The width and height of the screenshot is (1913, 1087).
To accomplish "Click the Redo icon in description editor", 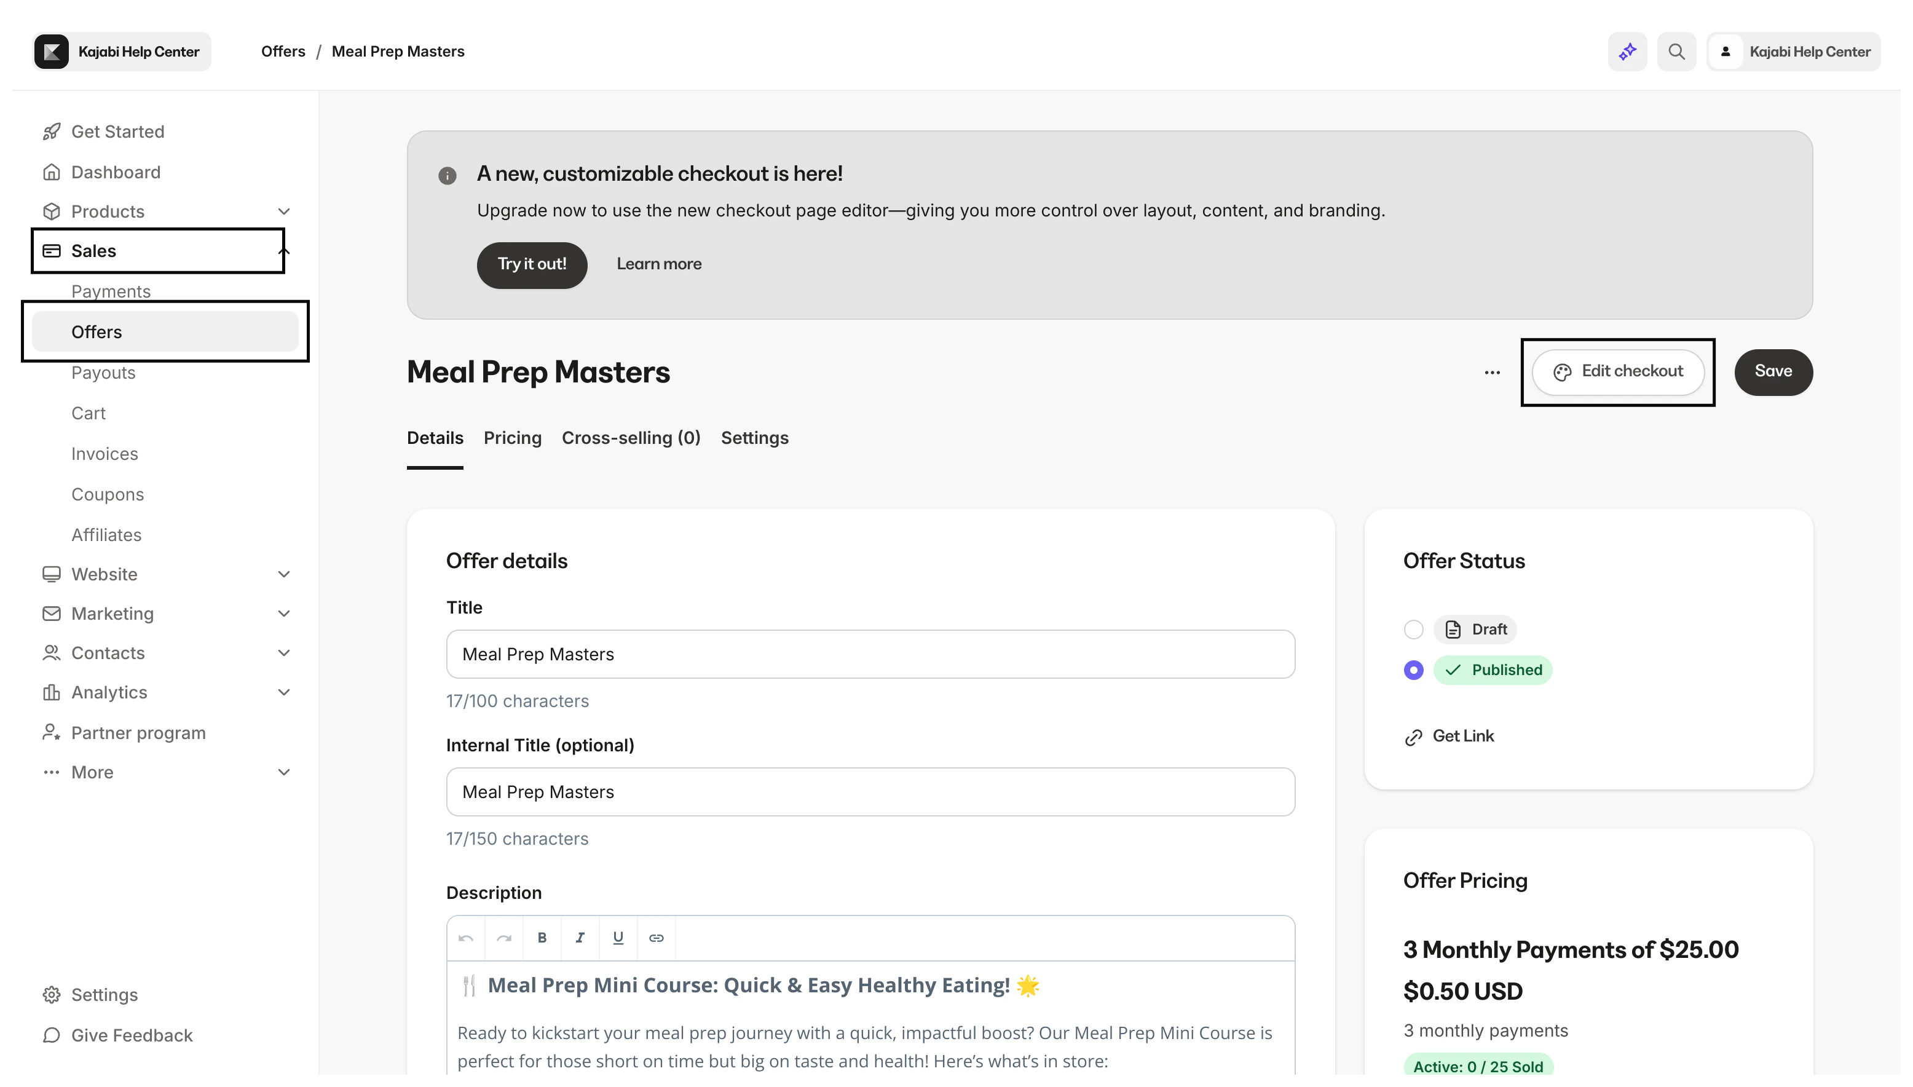I will tap(505, 938).
